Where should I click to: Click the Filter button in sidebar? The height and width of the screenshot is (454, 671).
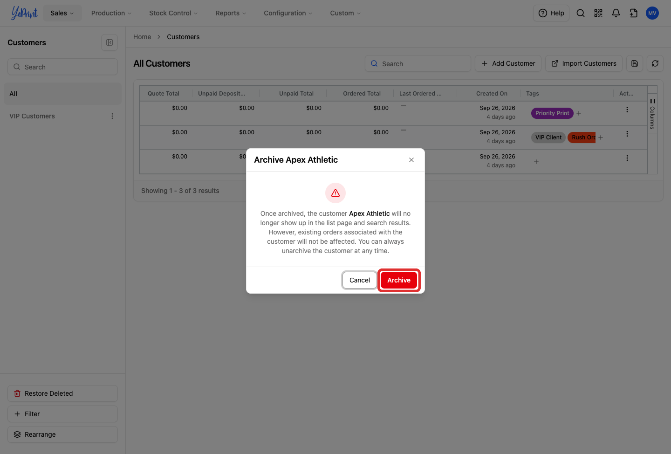[x=62, y=414]
